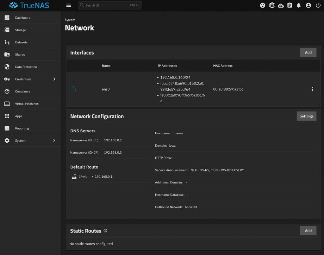Viewport: 324px width, 255px height.
Task: Open the user account icon
Action: click(308, 5)
